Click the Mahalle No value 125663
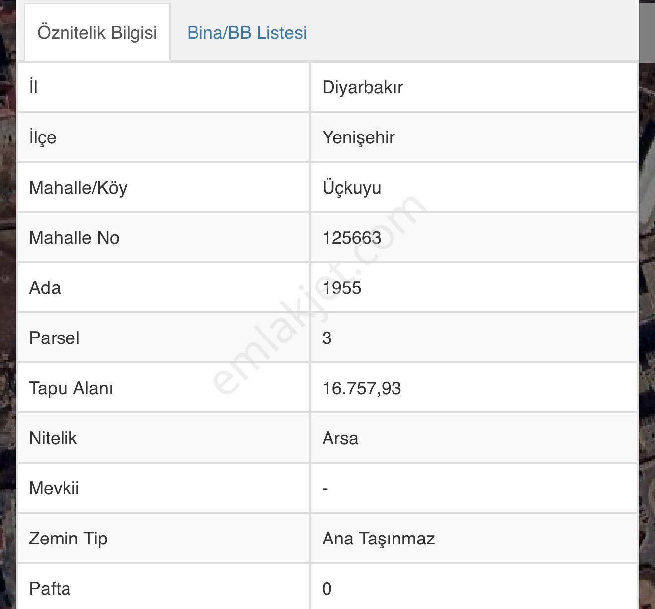655x609 pixels. tap(352, 238)
